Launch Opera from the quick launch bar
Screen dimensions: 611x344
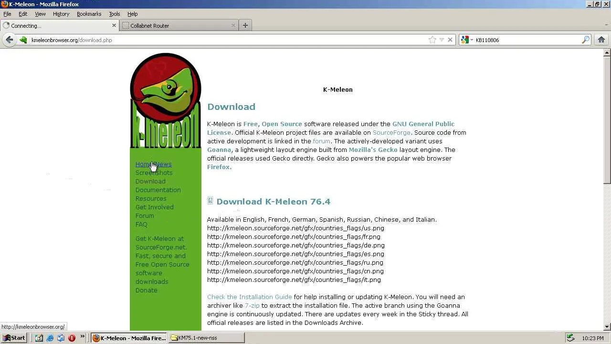[72, 338]
